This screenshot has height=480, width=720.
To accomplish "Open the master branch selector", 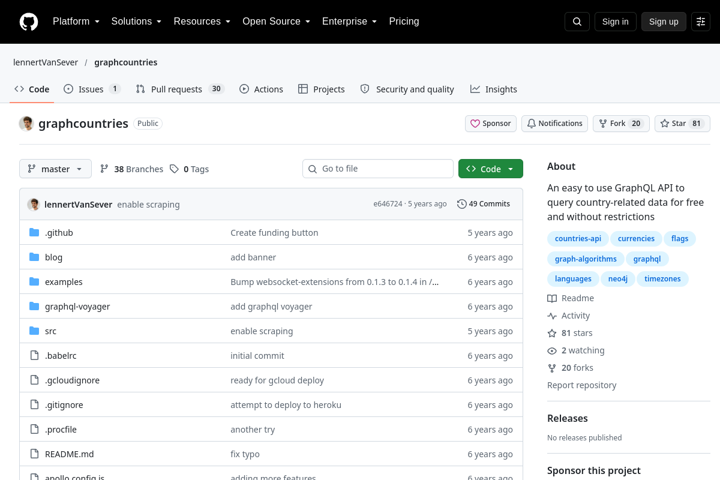I will pyautogui.click(x=55, y=169).
